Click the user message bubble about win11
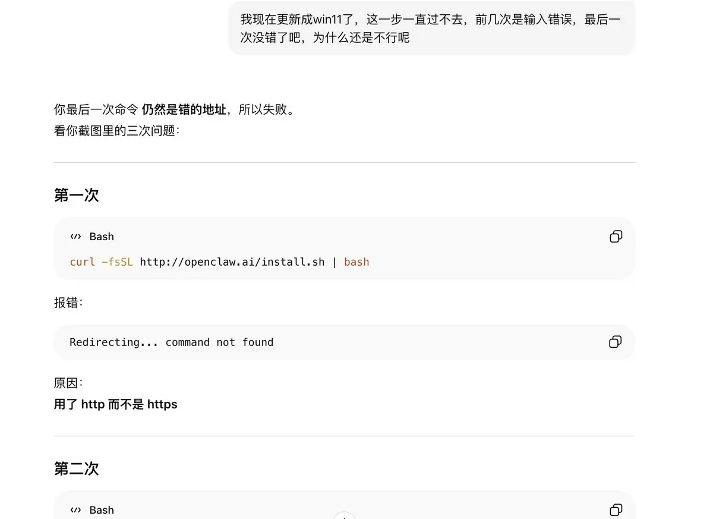 pyautogui.click(x=431, y=28)
